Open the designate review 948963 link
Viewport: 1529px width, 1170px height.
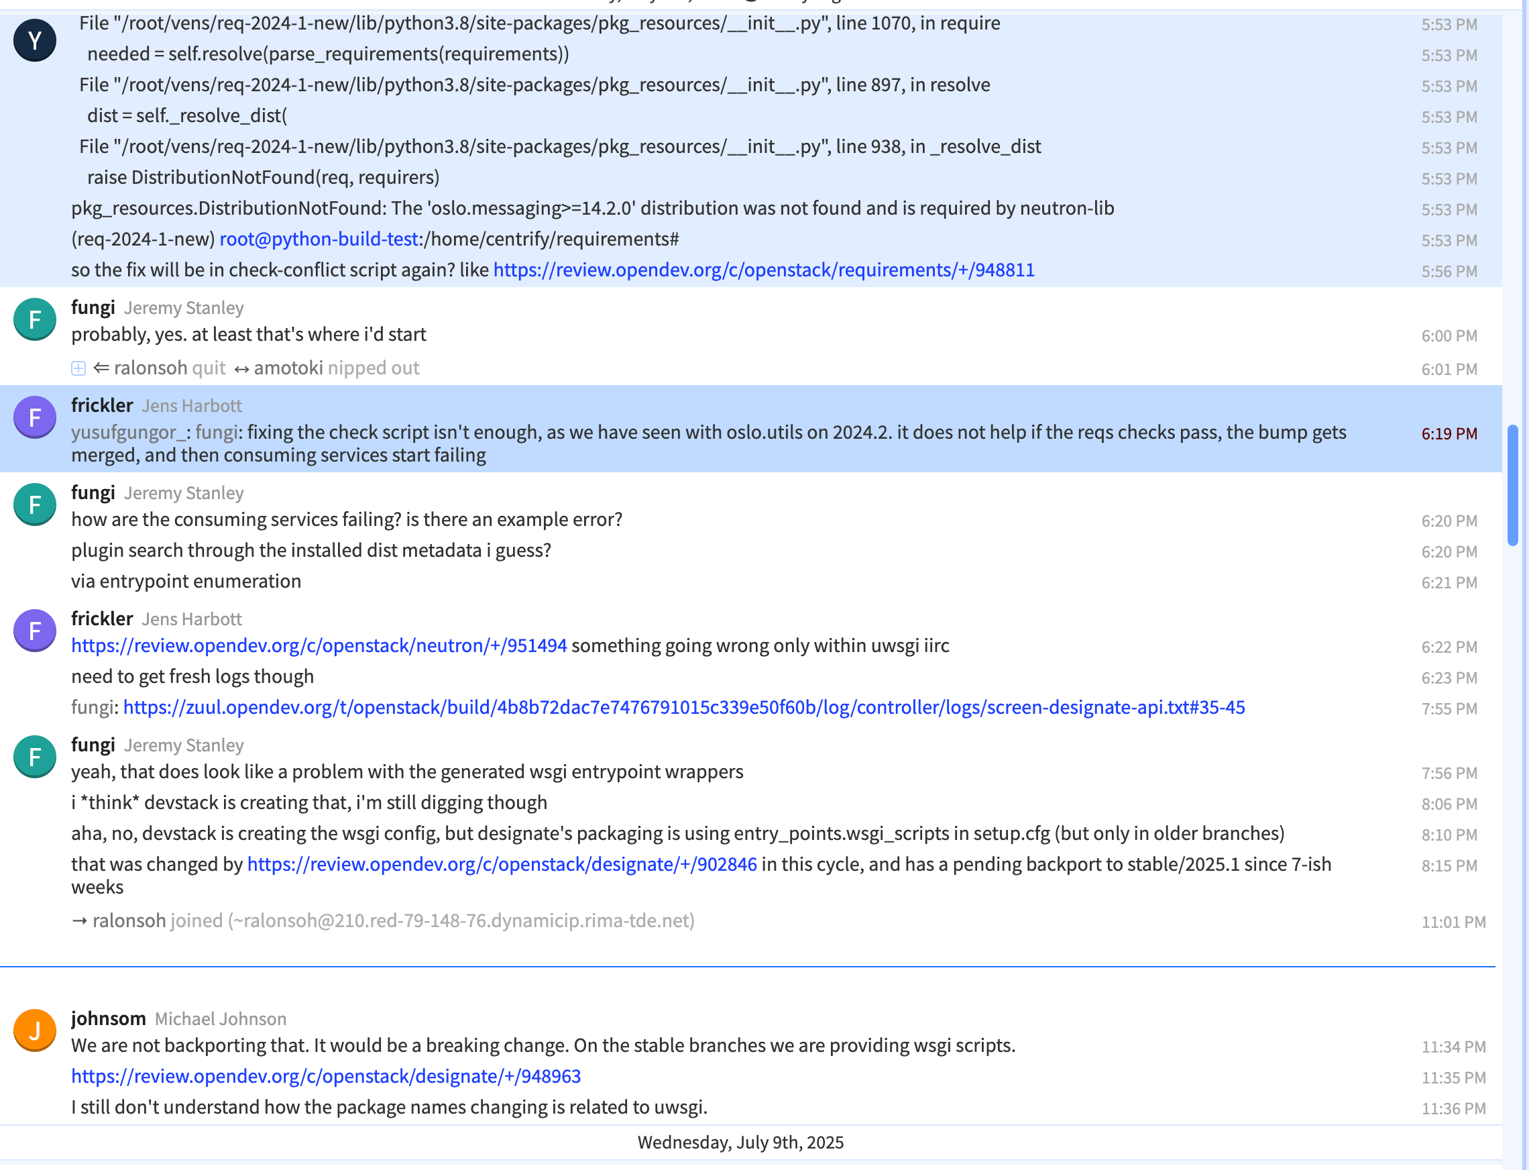[x=326, y=1076]
